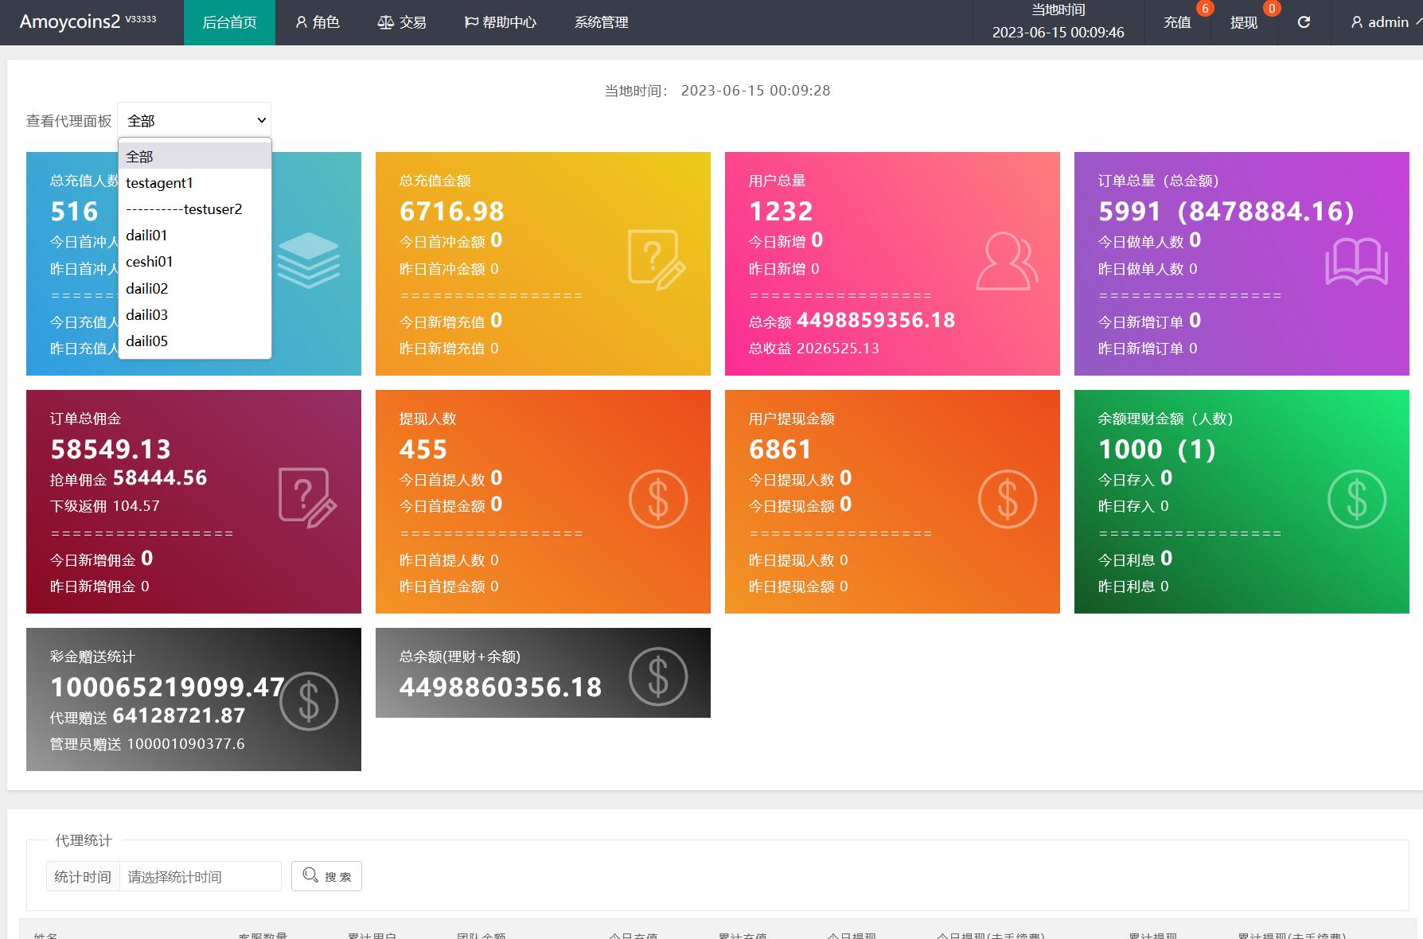Click the edit icon on order commission card
This screenshot has height=939, width=1423.
pyautogui.click(x=308, y=497)
